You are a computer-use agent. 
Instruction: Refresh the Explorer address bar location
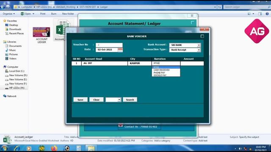[x=219, y=7]
